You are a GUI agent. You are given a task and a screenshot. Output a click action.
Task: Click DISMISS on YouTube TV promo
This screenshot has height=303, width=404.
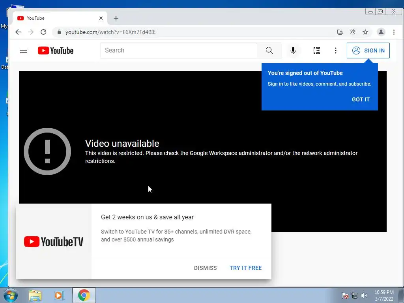205,268
